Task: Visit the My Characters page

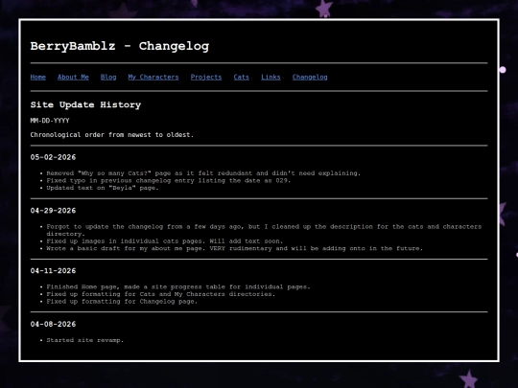Action: 153,78
